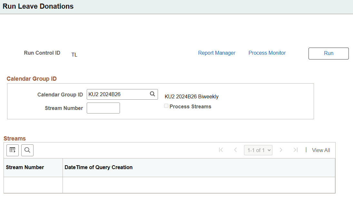Open Calendar Group ID lookup magnifier

pos(152,94)
